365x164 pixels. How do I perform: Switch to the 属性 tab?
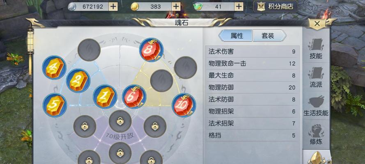click(236, 36)
